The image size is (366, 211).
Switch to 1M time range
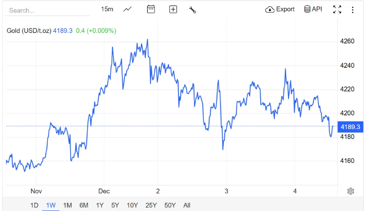pos(67,205)
